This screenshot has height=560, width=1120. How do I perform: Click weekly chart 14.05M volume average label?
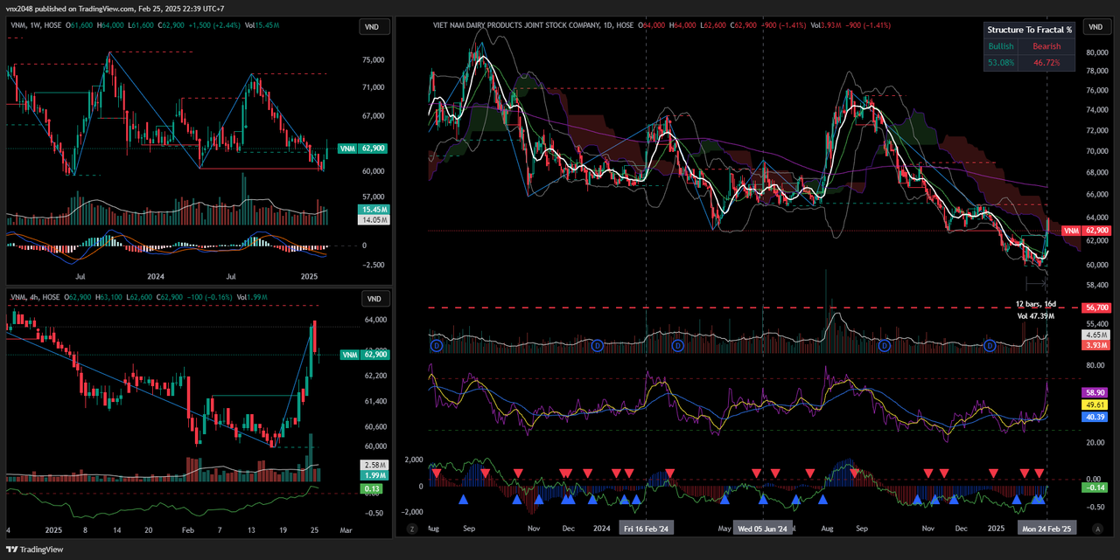click(373, 221)
